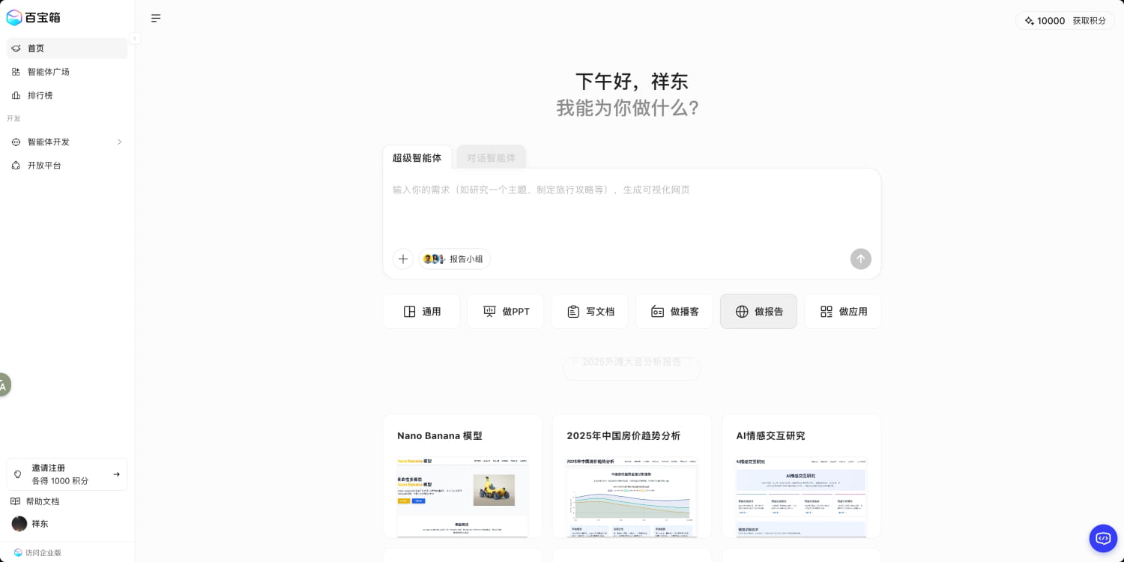Image resolution: width=1124 pixels, height=562 pixels.
Task: Click the hamburger menu icon at top
Action: (x=156, y=18)
